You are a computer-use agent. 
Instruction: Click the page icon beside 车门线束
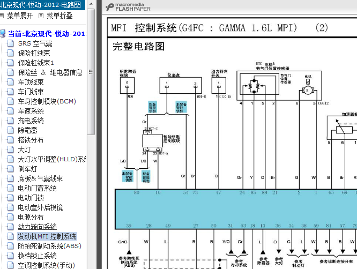pos(11,92)
